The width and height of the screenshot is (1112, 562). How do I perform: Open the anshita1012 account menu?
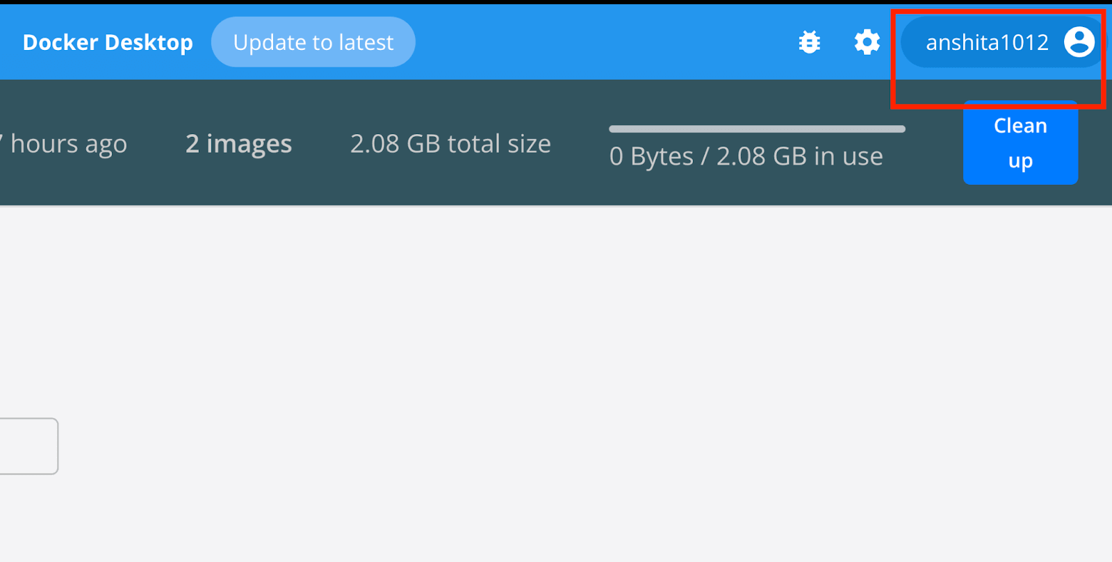coord(986,42)
